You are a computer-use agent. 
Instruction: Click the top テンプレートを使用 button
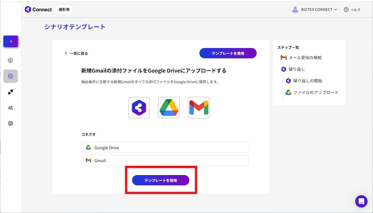[x=228, y=53]
